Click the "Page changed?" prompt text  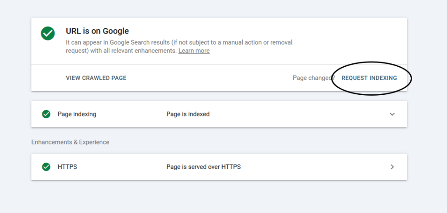(x=313, y=78)
